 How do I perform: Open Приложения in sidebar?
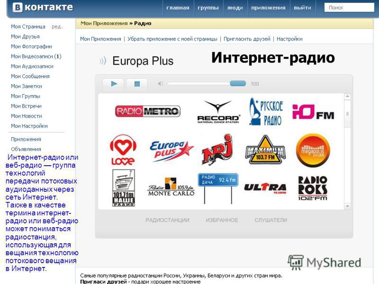pos(26,139)
